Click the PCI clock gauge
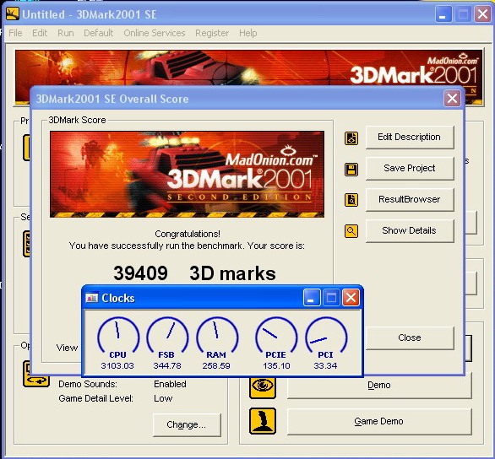 point(326,335)
